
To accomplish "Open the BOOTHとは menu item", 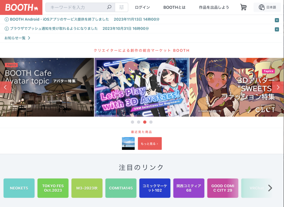I will (x=174, y=7).
